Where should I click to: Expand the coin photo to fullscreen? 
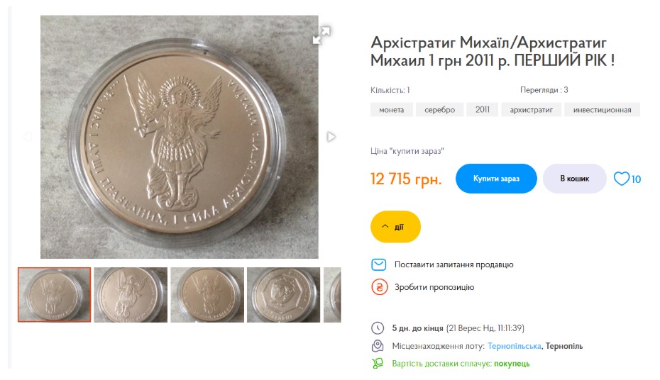tap(321, 35)
